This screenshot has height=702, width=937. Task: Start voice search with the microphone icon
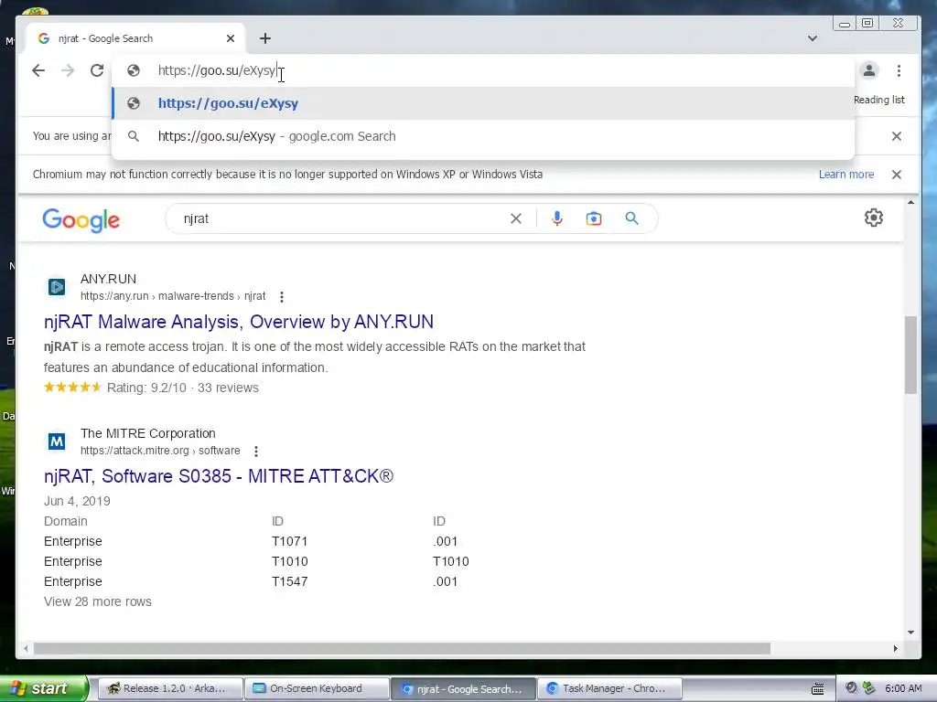click(x=557, y=218)
